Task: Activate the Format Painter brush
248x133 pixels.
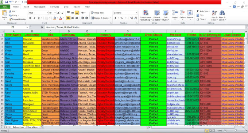Action: 10,19
